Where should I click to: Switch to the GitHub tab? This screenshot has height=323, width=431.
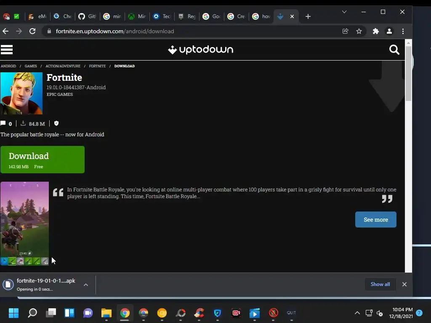tap(87, 16)
